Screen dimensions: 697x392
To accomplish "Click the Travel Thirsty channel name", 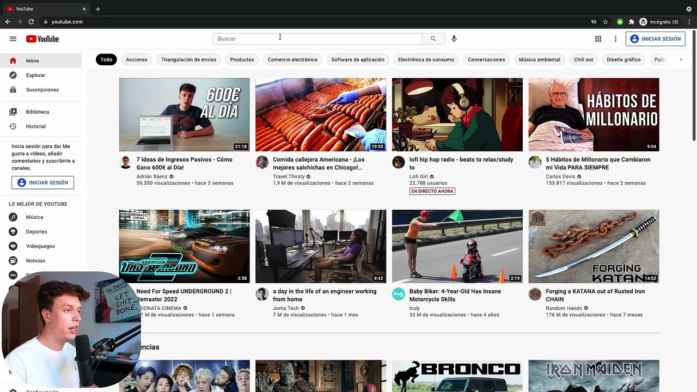I will [289, 176].
